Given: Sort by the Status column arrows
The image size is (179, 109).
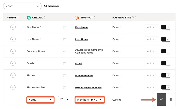Looking at the screenshot, I should pos(18,18).
